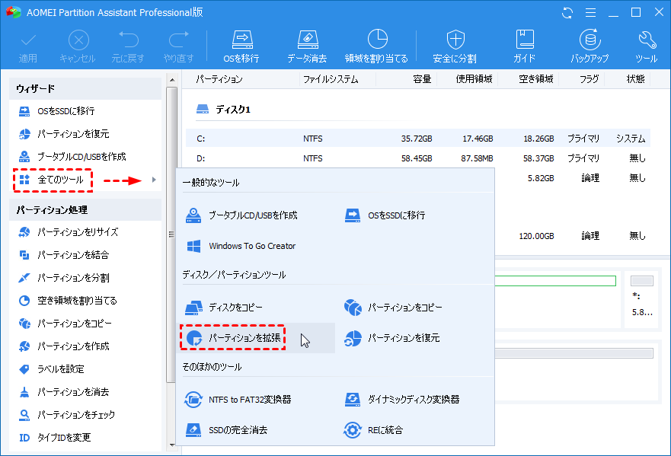Click the ディスク1 disk header
Screen dimensions: 671x456
tap(223, 110)
